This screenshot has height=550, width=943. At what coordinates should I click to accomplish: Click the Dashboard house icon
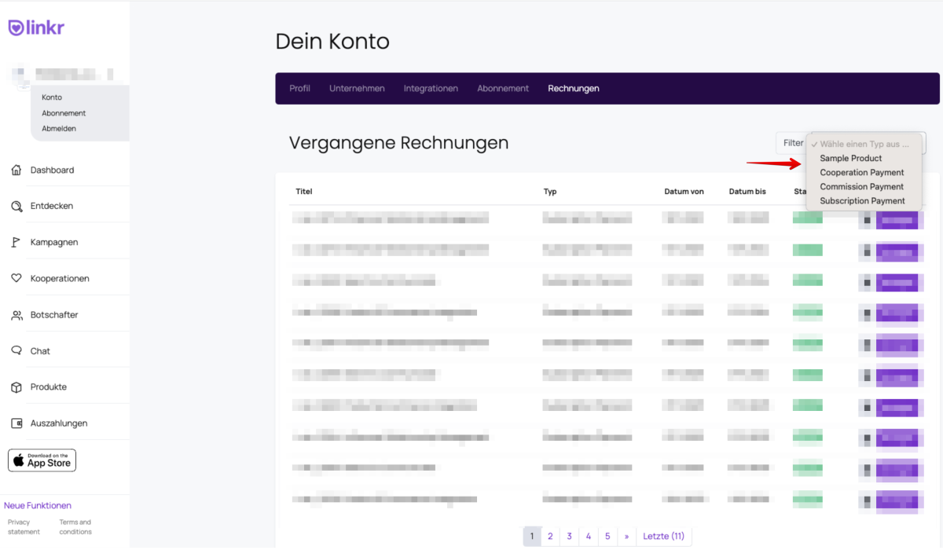[x=17, y=170]
